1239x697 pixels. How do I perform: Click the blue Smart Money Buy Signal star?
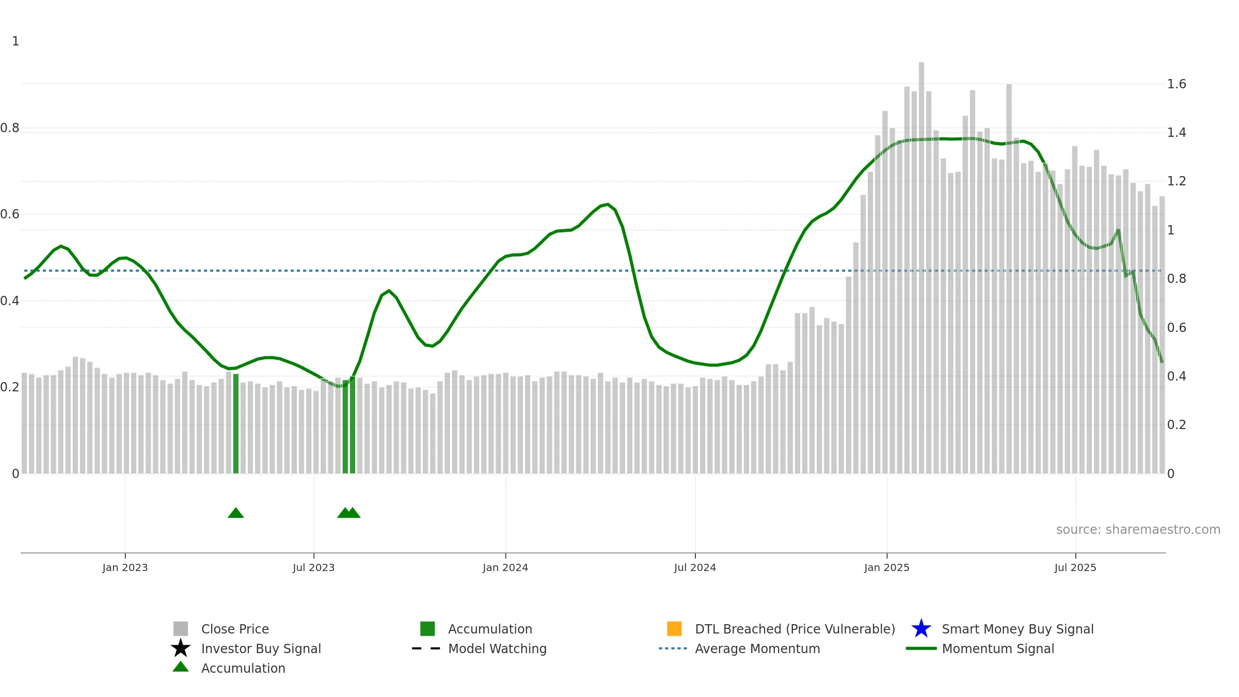(921, 628)
